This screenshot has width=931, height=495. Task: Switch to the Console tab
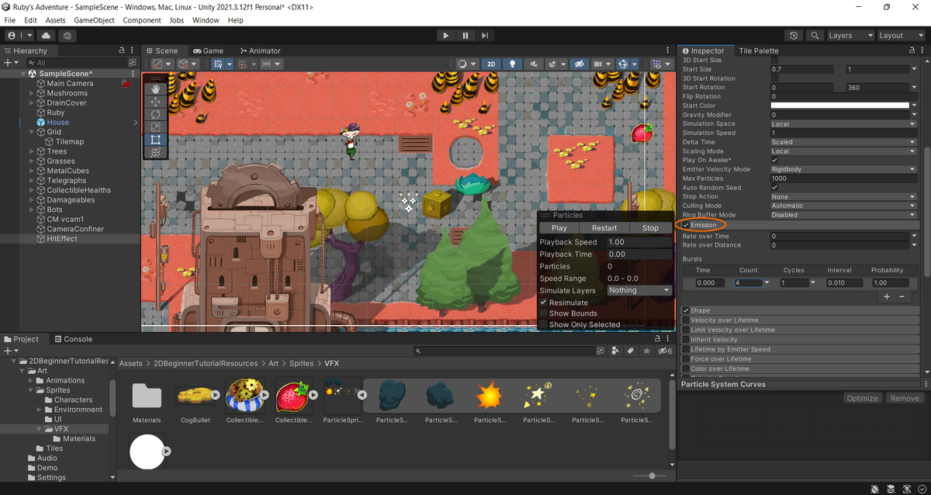[72, 339]
